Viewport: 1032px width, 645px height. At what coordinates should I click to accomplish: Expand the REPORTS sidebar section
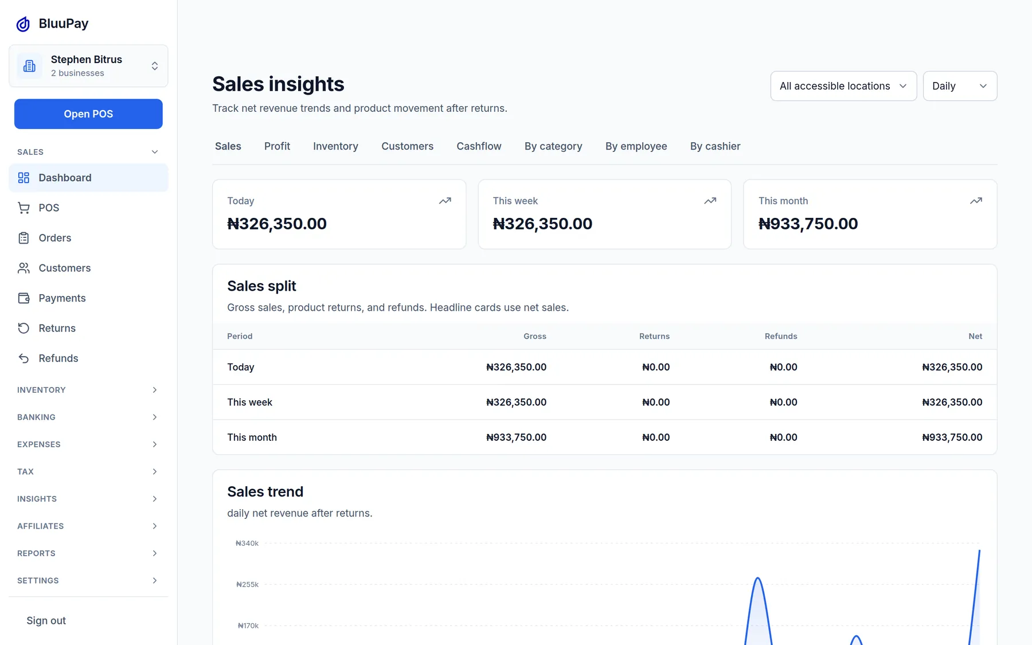point(88,553)
